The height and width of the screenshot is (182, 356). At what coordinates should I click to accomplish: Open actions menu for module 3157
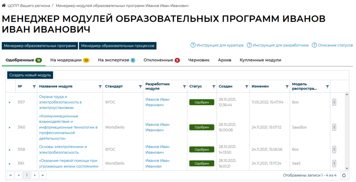(x=334, y=102)
